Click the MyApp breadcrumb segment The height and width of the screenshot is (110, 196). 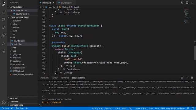(x=65, y=7)
